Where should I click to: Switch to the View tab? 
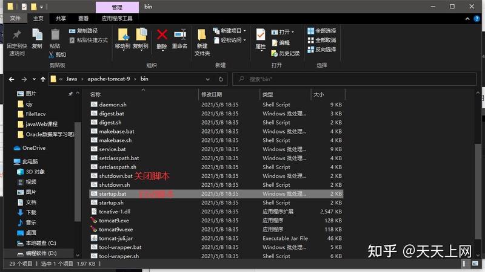click(83, 19)
